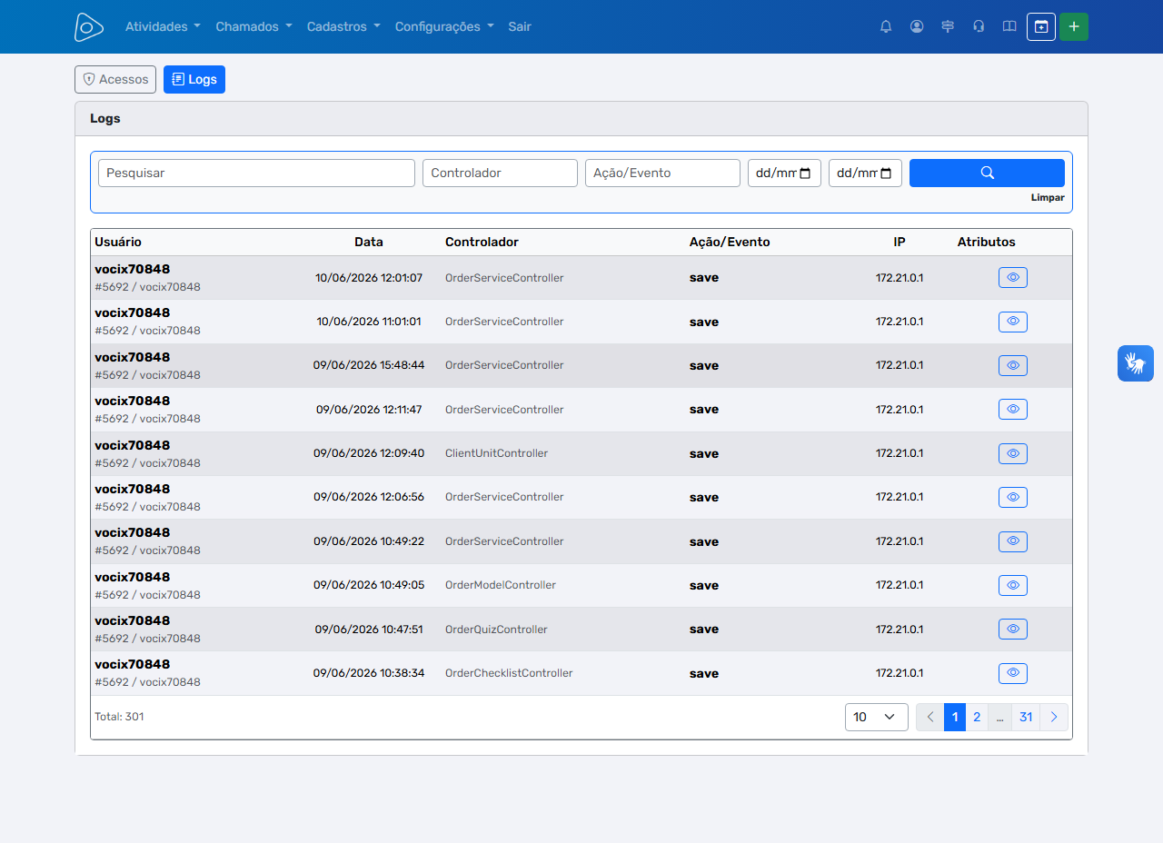This screenshot has width=1163, height=843.
Task: Click the Atributos column header
Action: 987,242
